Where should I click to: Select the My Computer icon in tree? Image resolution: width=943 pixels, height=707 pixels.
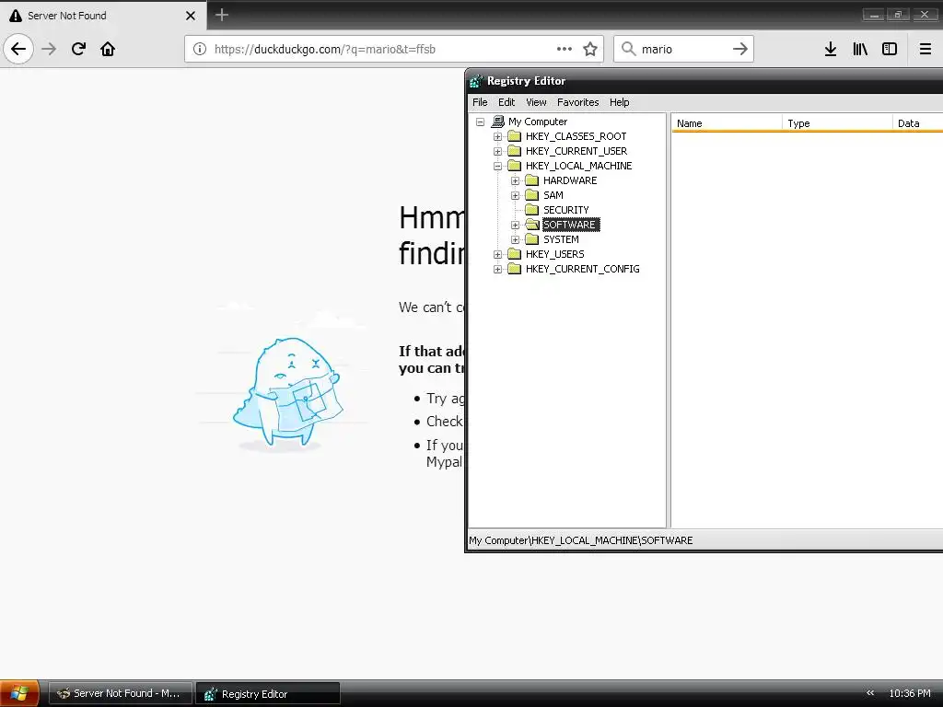(x=498, y=122)
